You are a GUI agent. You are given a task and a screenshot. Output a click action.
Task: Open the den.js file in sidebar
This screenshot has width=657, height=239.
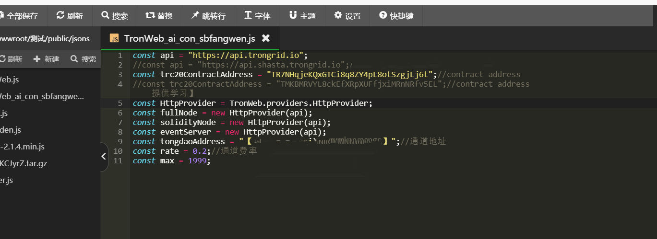tap(11, 130)
